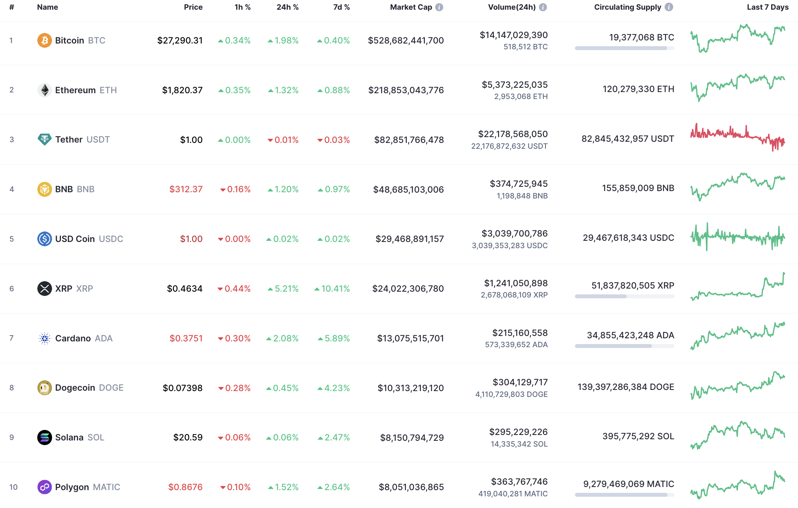Select the Polygon MATIC icon
Viewport: 798px width, 508px height.
click(x=45, y=487)
